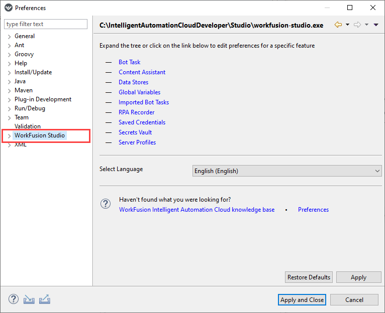This screenshot has width=385, height=313.
Task: Click the Preferences window app icon
Action: 9,8
